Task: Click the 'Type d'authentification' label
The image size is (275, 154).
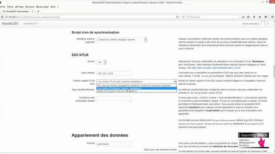Action: click(83, 89)
